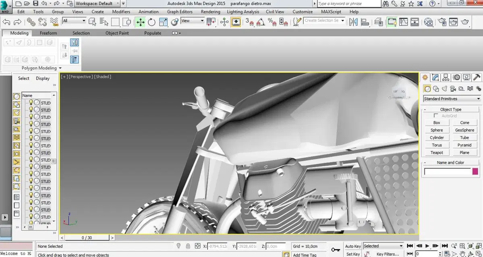Toggle the Keyboard Shortcut Override button
483x257 pixels.
(236, 22)
